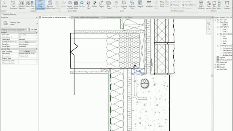Select Sheets (all) browser item

223,62
